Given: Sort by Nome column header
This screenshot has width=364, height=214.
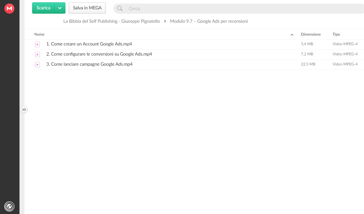Looking at the screenshot, I should [39, 34].
